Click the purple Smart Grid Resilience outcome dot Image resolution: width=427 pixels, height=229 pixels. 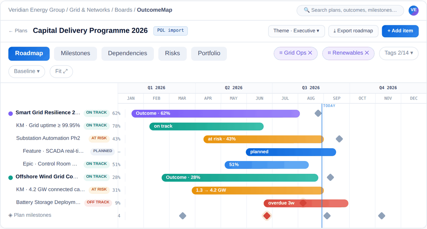coord(11,113)
